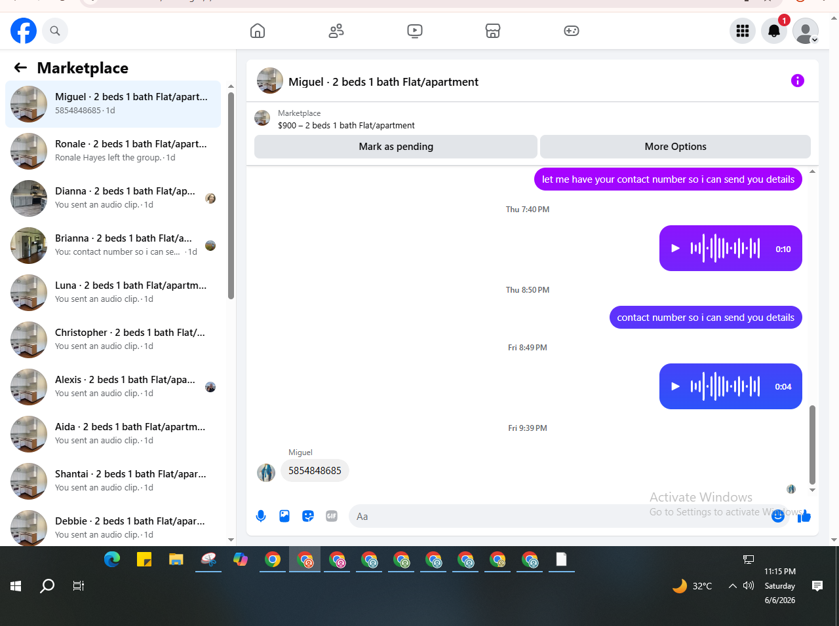Choose a sticker with the sticker icon
Screen dimensions: 839x626
click(x=308, y=516)
